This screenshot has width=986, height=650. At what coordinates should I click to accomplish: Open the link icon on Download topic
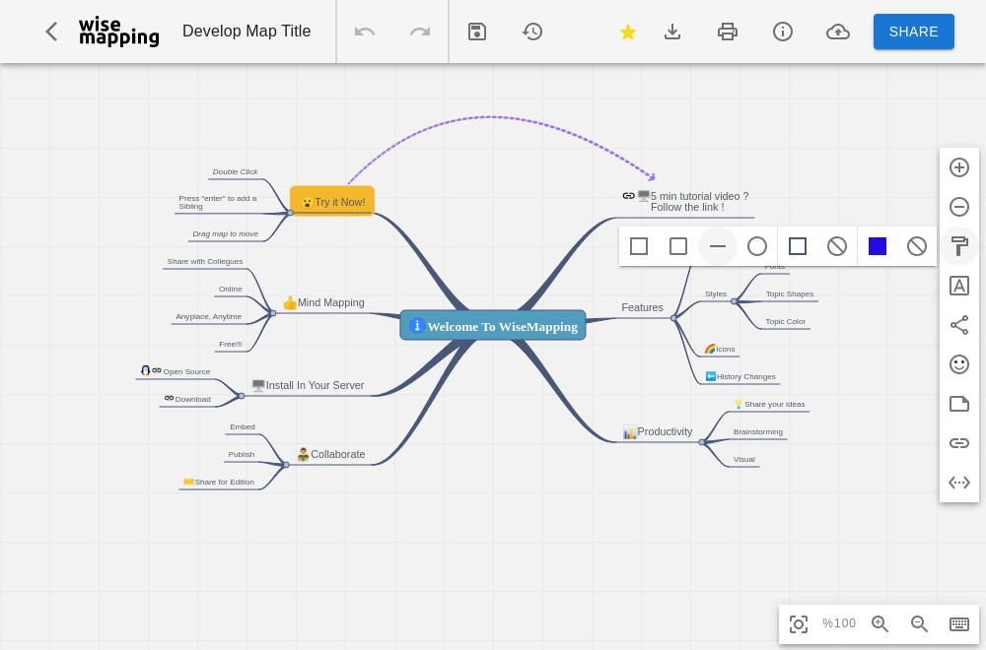(x=169, y=398)
